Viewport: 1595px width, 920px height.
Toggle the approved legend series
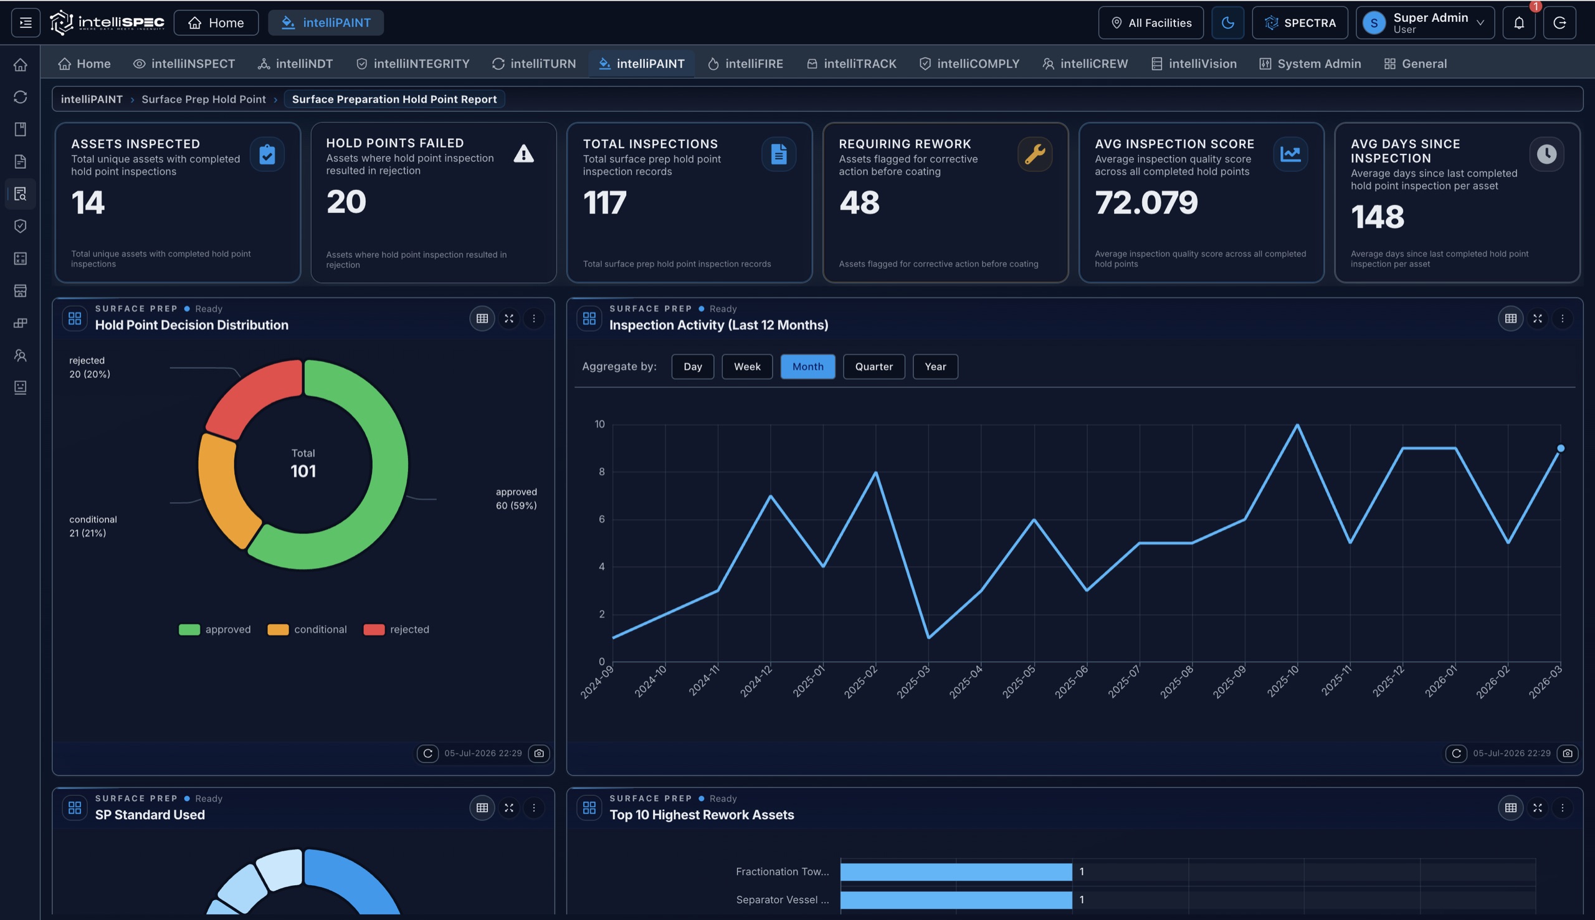pos(215,629)
